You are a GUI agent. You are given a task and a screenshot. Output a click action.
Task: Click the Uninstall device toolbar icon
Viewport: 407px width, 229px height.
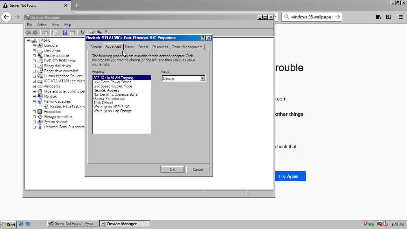click(x=99, y=32)
